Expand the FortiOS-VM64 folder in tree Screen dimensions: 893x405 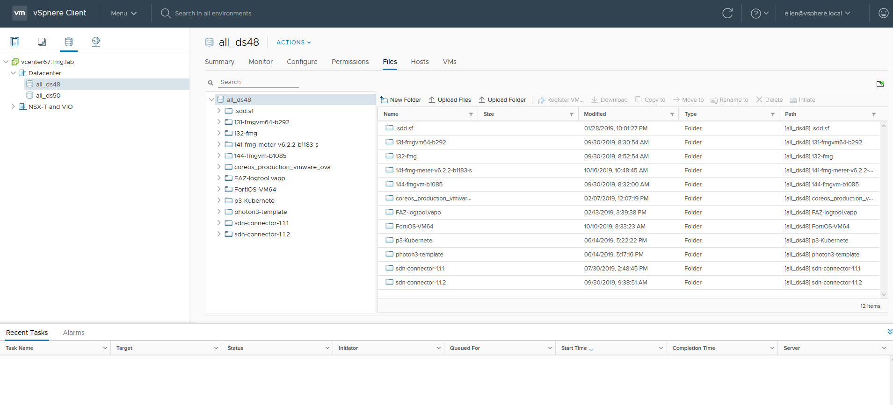coord(218,189)
